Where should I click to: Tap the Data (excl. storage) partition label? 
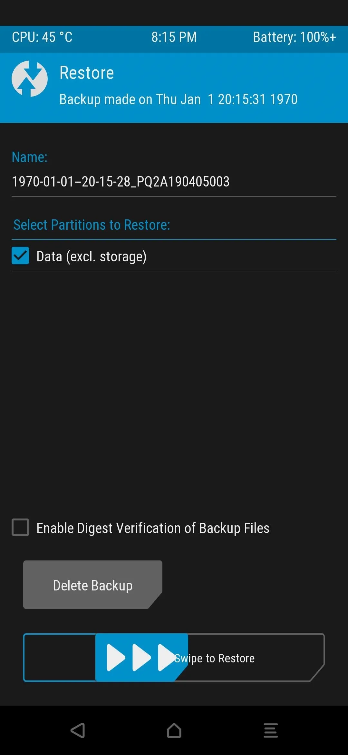pos(92,257)
